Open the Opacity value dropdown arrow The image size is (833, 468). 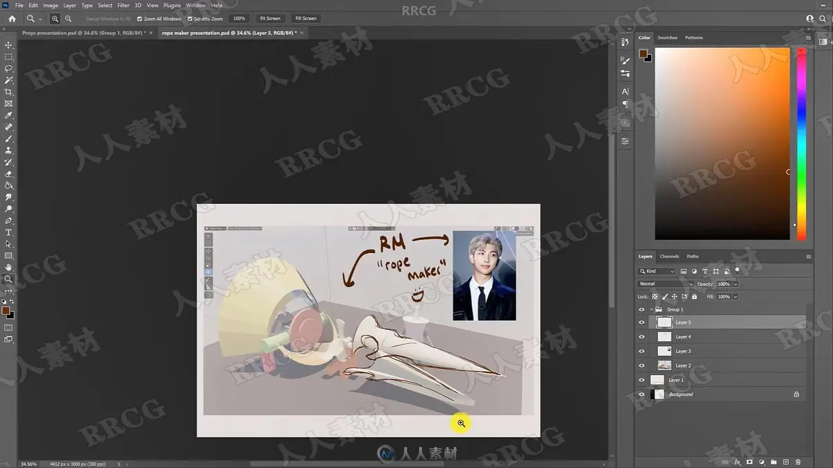pyautogui.click(x=735, y=284)
